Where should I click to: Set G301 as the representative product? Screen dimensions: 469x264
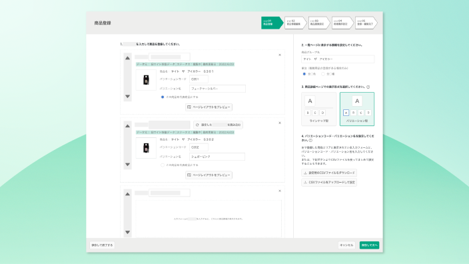click(163, 97)
